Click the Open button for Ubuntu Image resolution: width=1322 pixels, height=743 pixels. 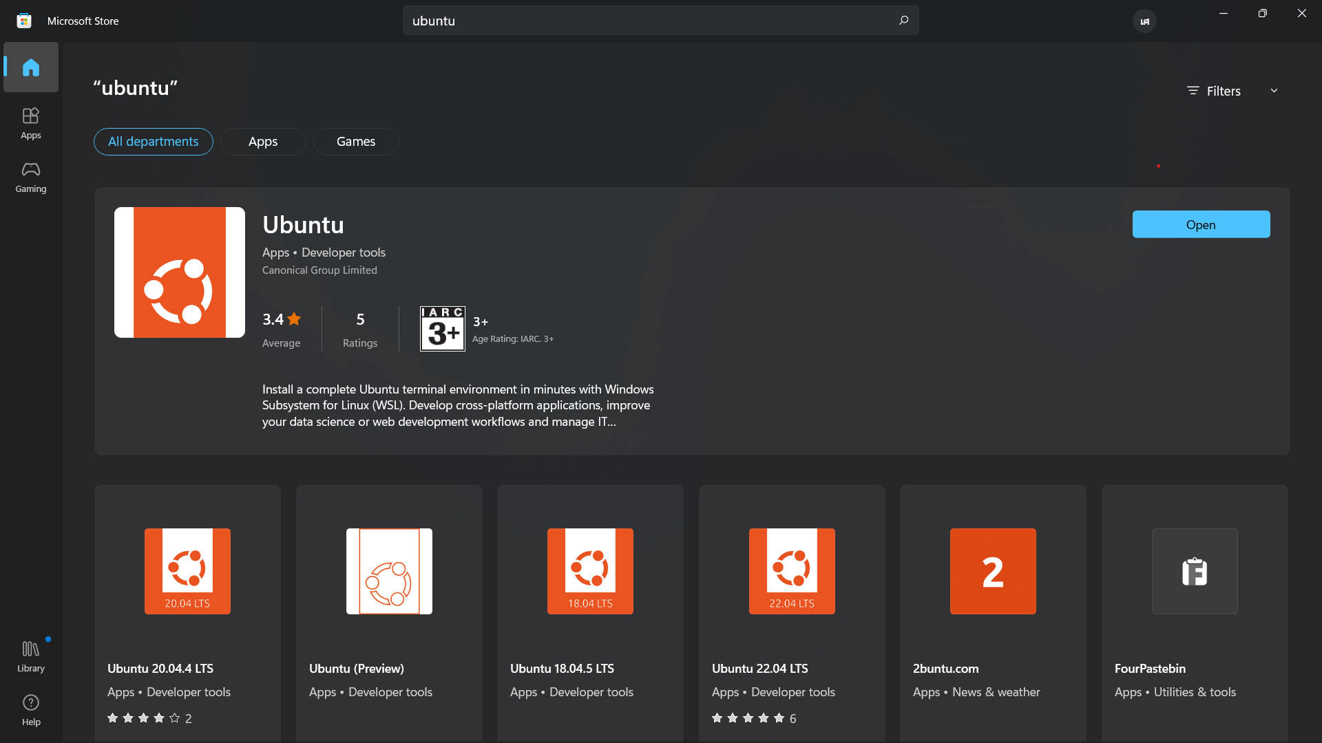click(1201, 224)
